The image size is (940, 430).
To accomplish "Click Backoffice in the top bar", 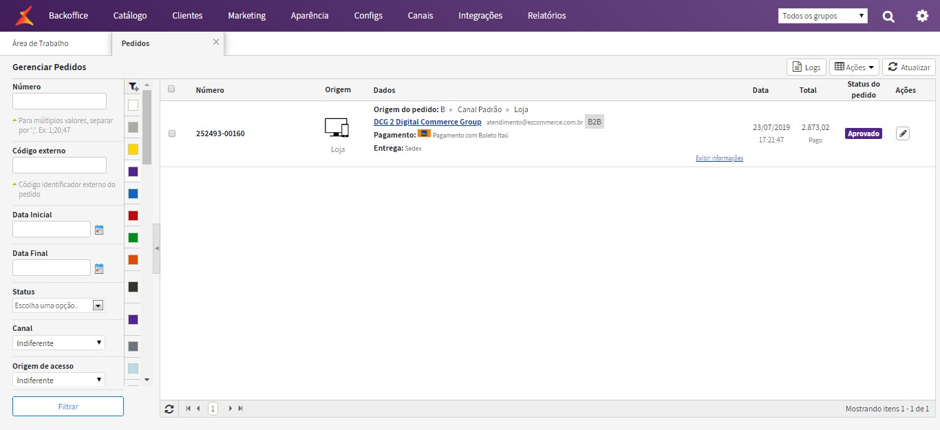I will coord(68,16).
